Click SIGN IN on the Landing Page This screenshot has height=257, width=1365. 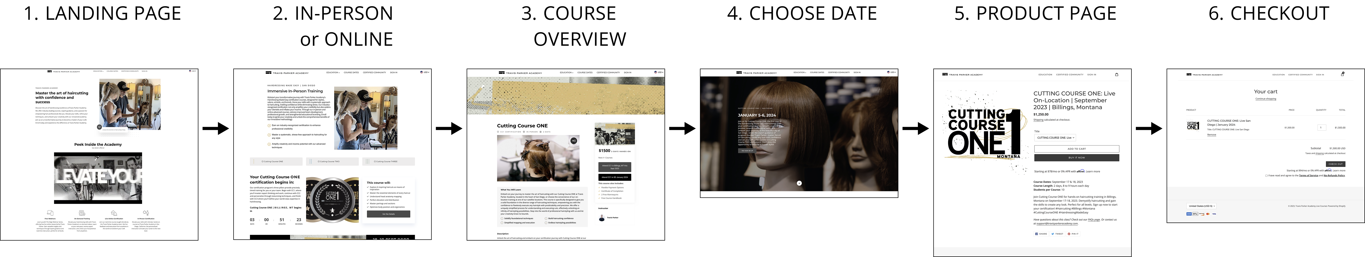pyautogui.click(x=144, y=71)
